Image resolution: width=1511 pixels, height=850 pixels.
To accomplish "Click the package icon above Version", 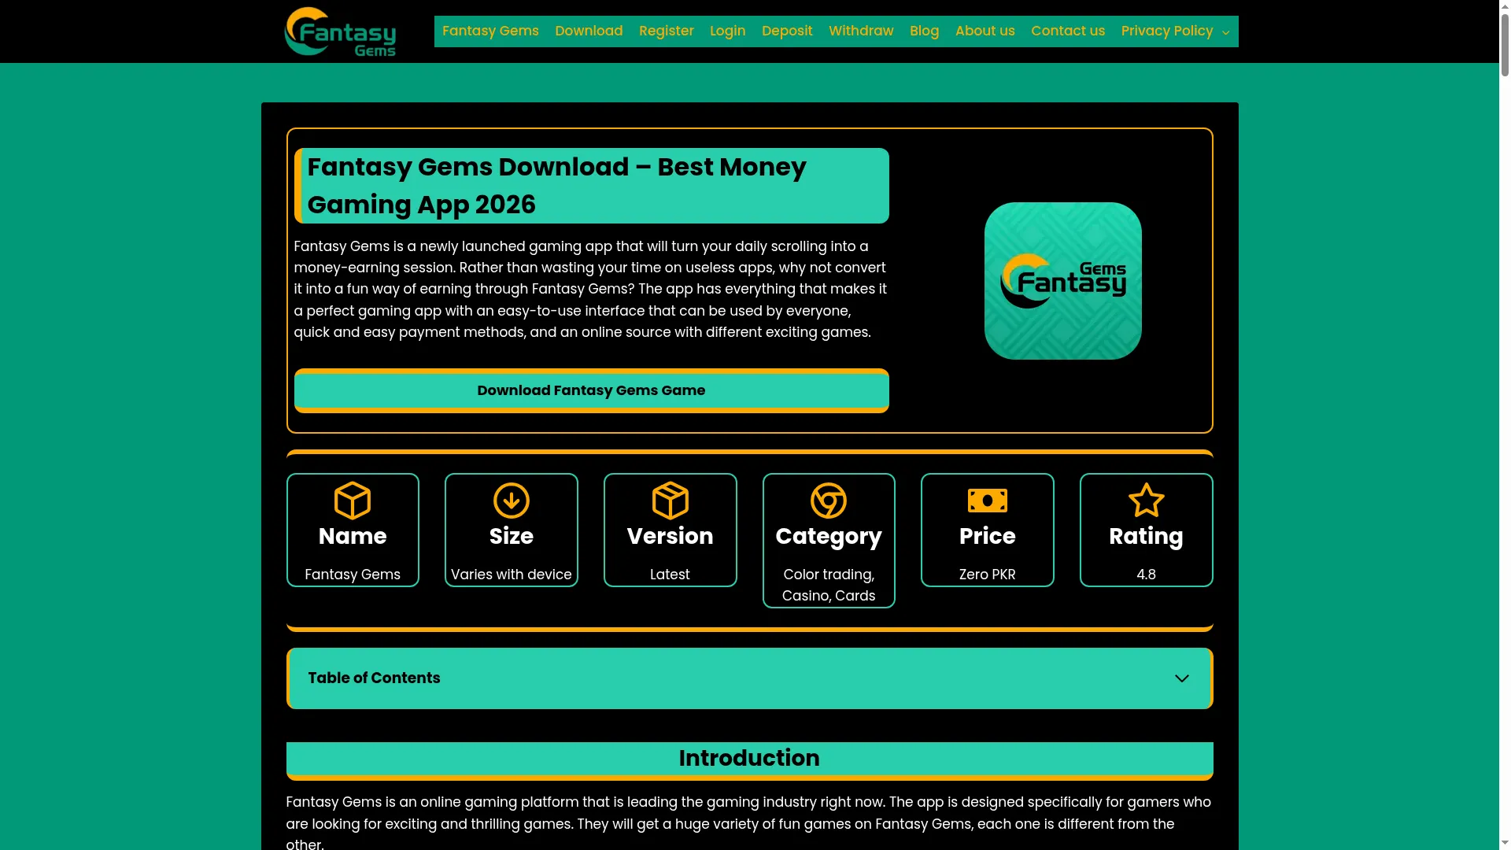I will [x=671, y=501].
